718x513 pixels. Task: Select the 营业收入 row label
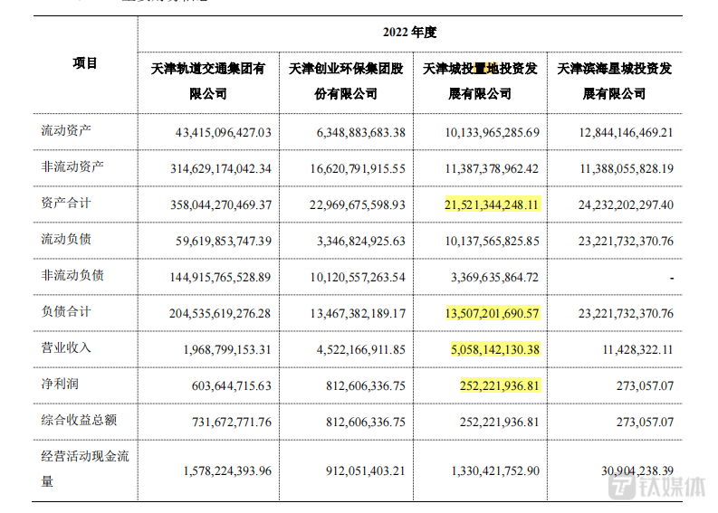point(66,347)
